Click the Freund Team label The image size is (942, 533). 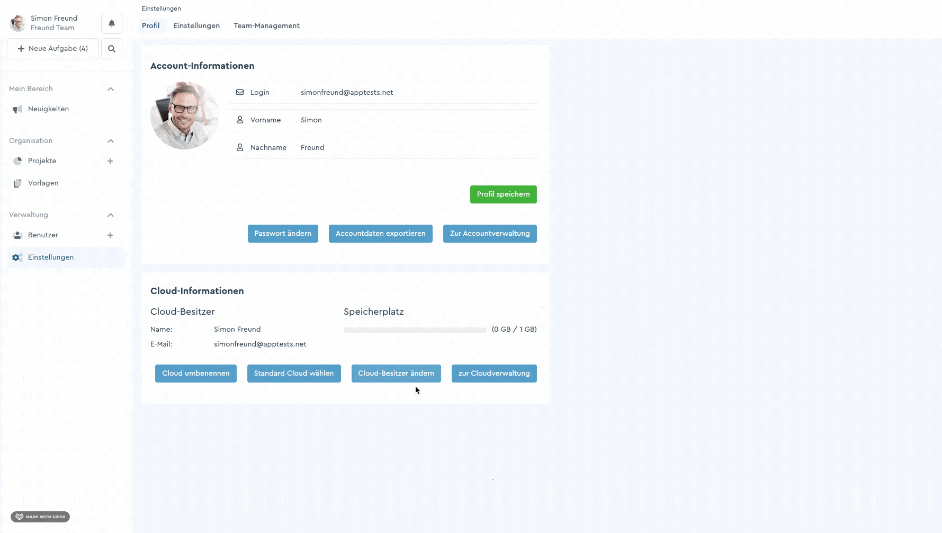coord(52,28)
